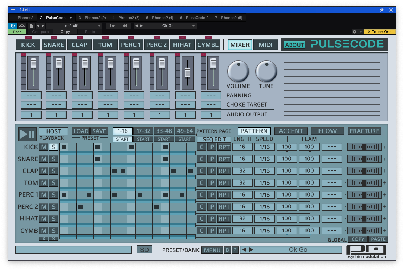Solo the CLAP track
Image resolution: width=404 pixels, height=270 pixels.
[53, 171]
